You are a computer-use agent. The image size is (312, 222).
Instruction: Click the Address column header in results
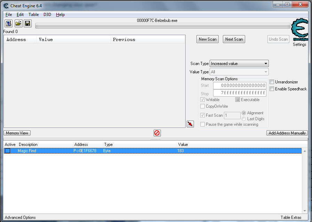pos(20,39)
